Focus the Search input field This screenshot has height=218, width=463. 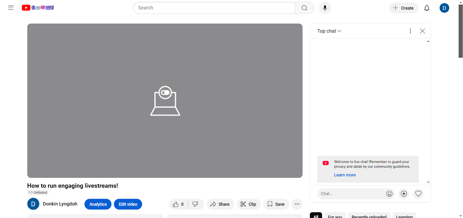pos(214,8)
